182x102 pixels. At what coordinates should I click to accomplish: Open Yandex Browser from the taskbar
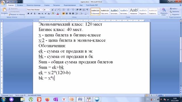(64, 99)
